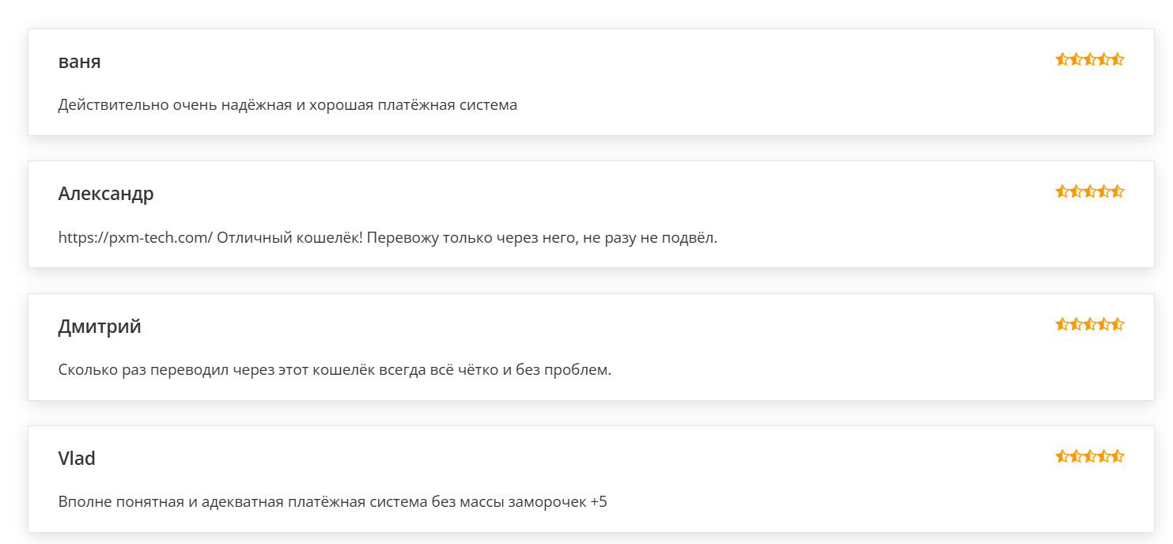Click Дмитрий's review text about кошелёк
Image resolution: width=1173 pixels, height=544 pixels.
tap(335, 369)
